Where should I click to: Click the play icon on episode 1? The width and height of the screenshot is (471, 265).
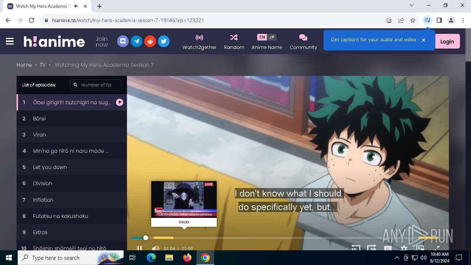click(120, 102)
